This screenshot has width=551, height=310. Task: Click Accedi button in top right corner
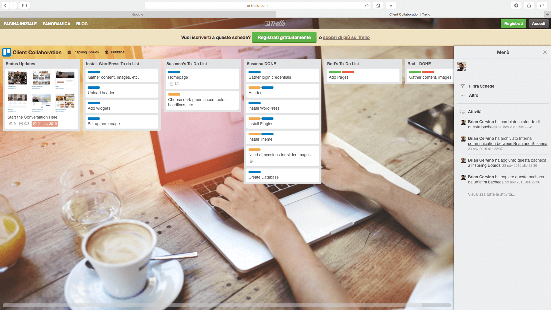click(x=538, y=24)
